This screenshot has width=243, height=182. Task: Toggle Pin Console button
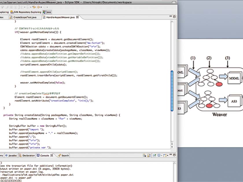click(x=154, y=155)
